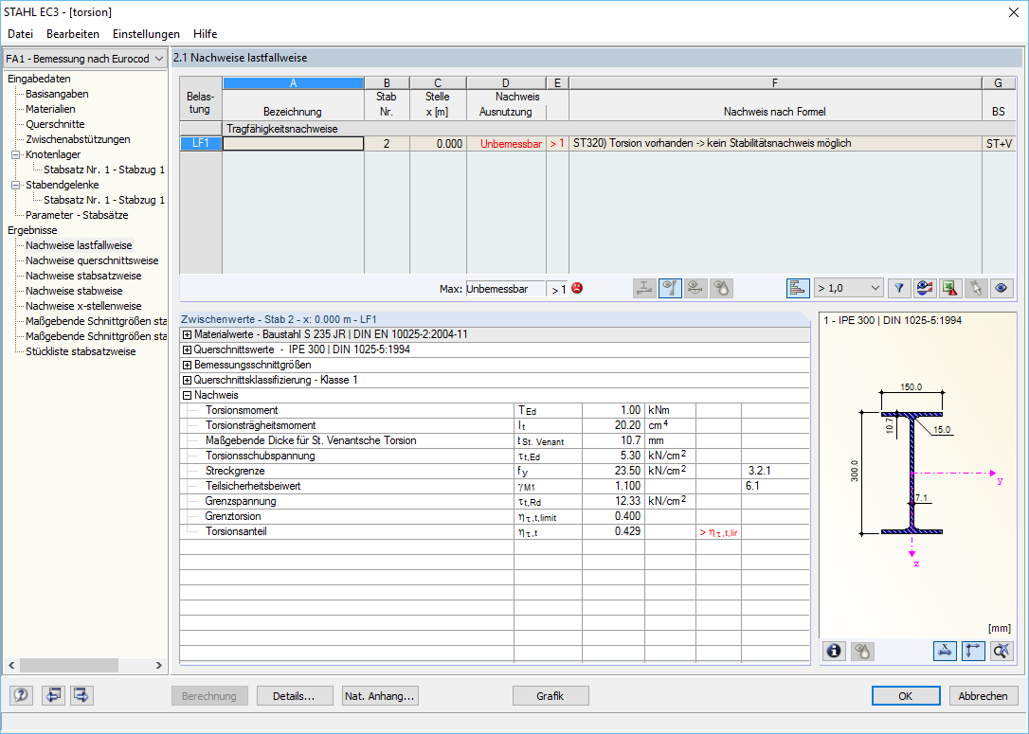The width and height of the screenshot is (1029, 734).
Task: Click the blue funnel filter icon
Action: click(x=899, y=288)
